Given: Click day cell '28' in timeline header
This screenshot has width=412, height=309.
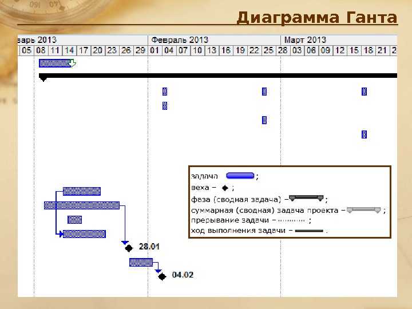Looking at the screenshot, I should (283, 50).
